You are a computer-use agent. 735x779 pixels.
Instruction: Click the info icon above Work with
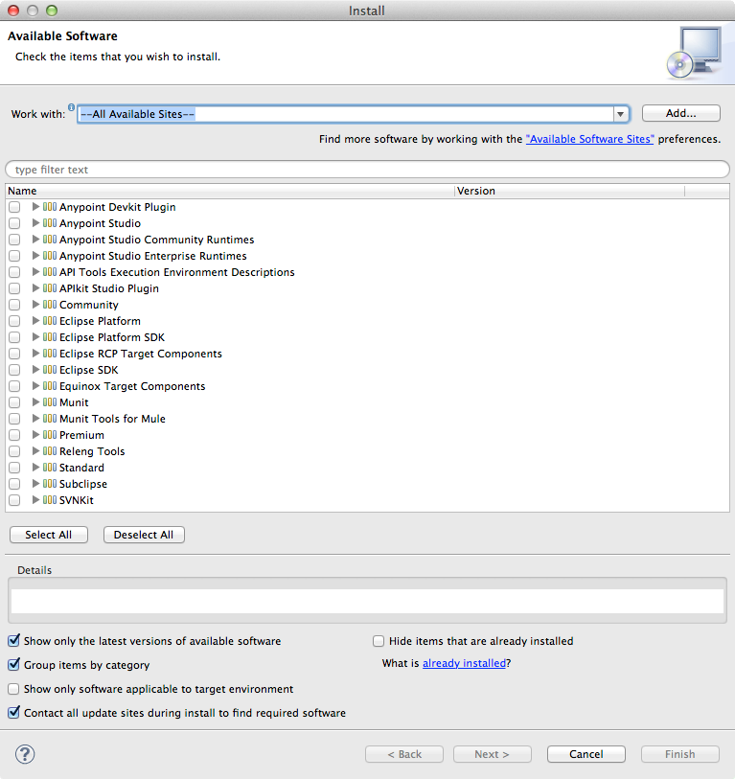click(x=72, y=107)
